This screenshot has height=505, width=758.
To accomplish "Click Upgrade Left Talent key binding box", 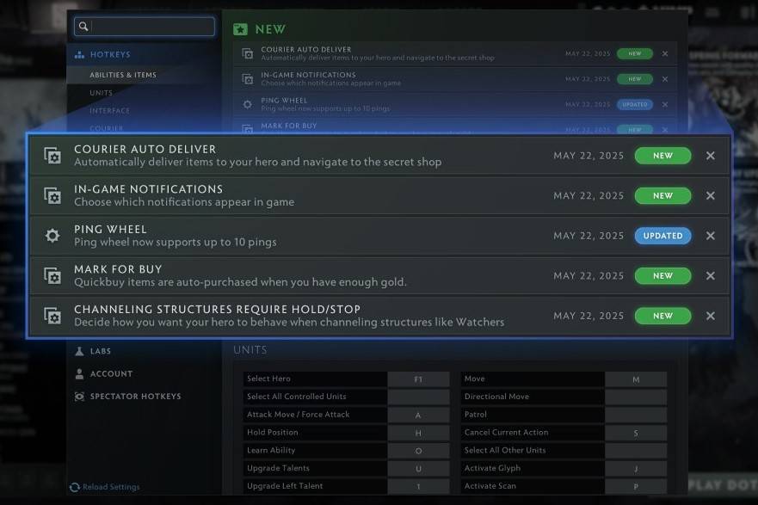I will tap(418, 487).
